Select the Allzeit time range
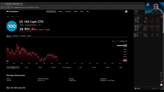Image resolution: width=164 pixels, height=92 pixels. click(121, 67)
